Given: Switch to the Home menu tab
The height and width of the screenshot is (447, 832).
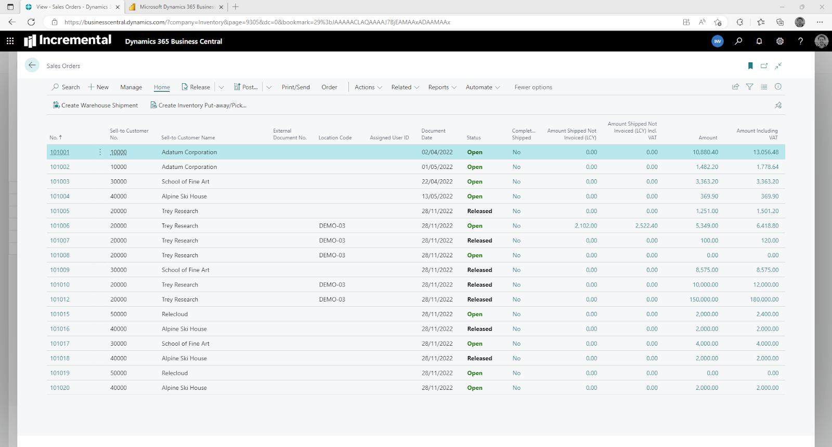Looking at the screenshot, I should point(162,87).
